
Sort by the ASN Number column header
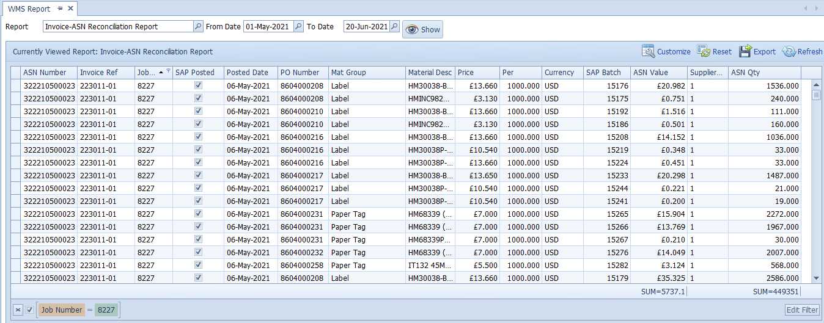(x=50, y=72)
